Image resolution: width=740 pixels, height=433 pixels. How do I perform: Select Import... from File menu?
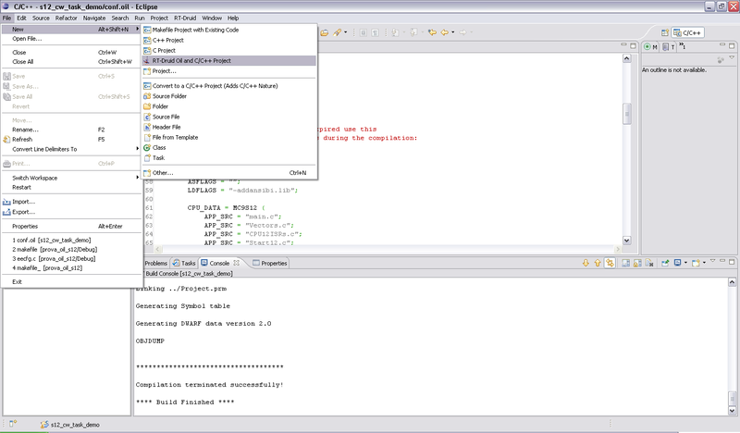[71, 202]
